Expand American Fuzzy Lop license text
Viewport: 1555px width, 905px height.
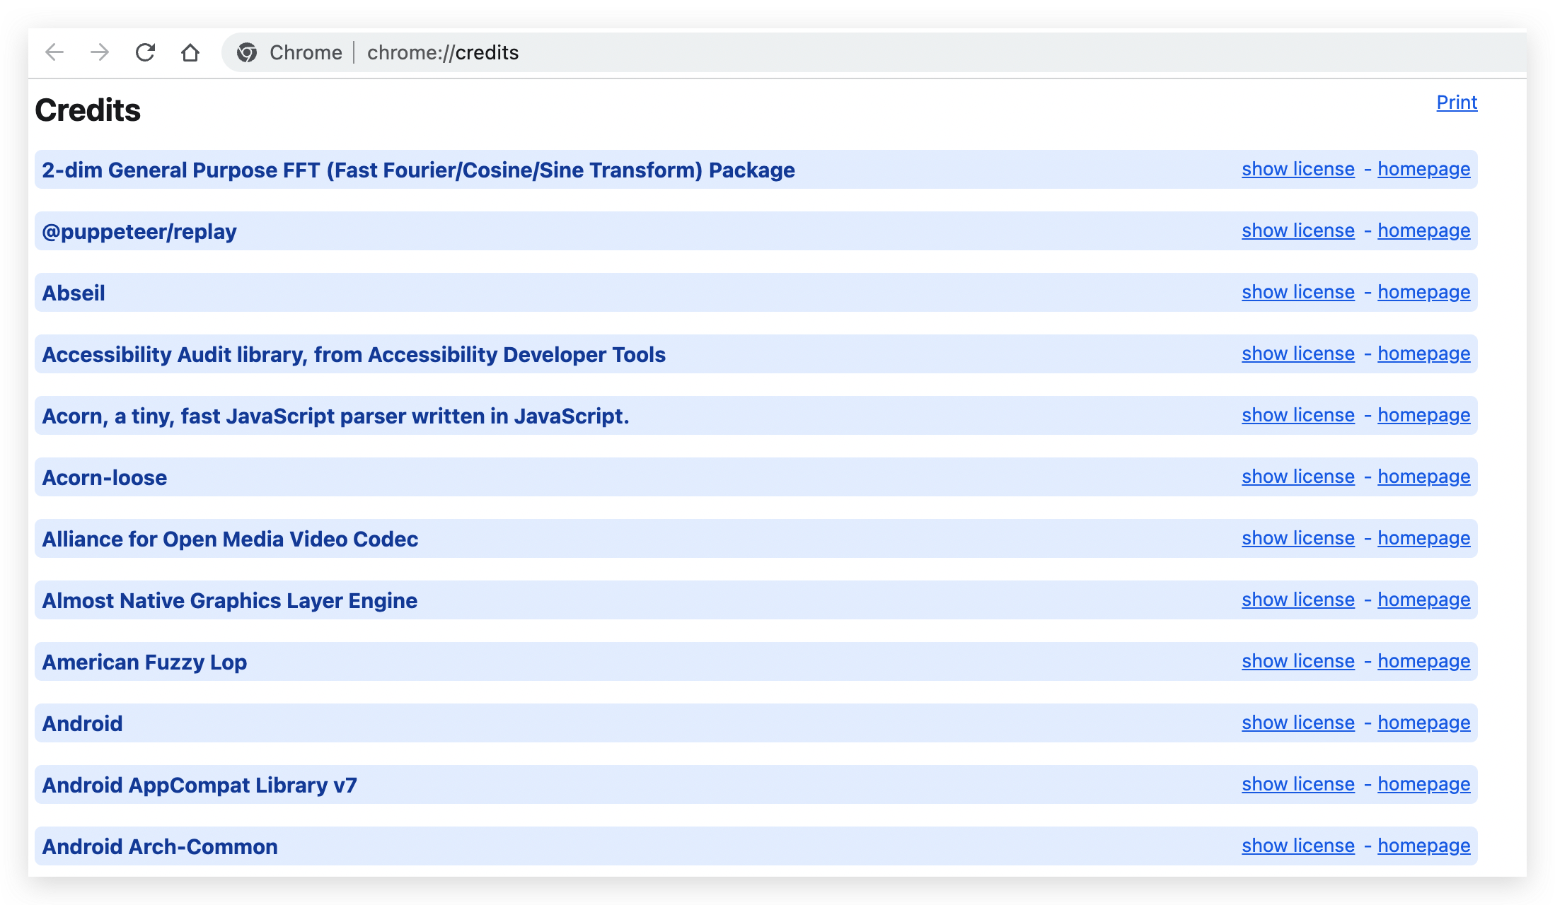click(1297, 661)
